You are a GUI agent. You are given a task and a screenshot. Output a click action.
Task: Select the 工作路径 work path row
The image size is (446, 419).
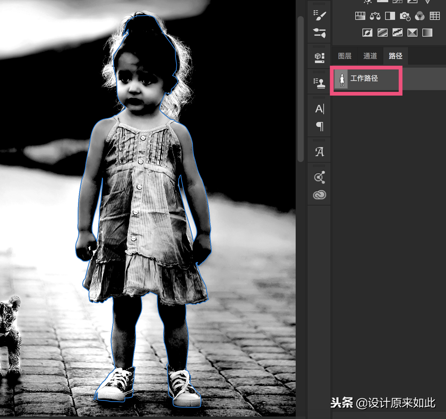389,79
